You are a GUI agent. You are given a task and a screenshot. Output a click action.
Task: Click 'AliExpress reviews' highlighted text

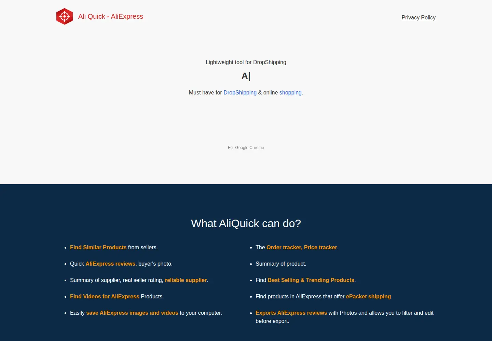coord(110,264)
